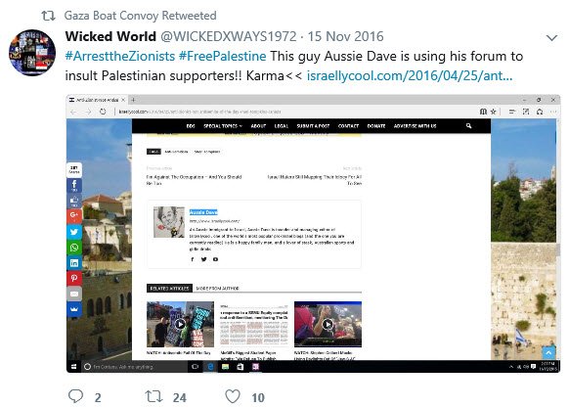569x408 pixels.
Task: Share via Facebook sidebar icon
Action: pos(74,185)
